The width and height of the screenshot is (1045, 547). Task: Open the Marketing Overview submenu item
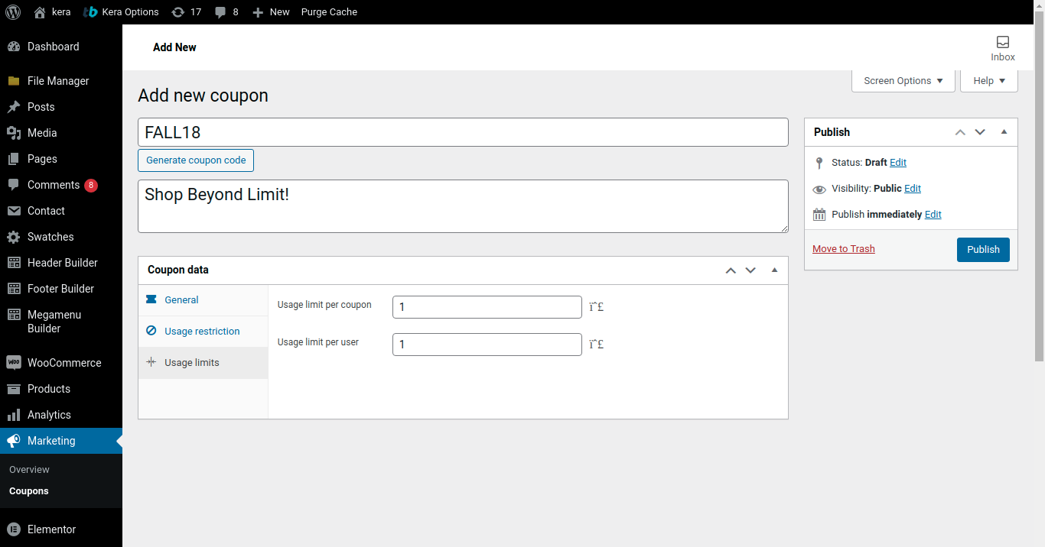[x=29, y=470]
